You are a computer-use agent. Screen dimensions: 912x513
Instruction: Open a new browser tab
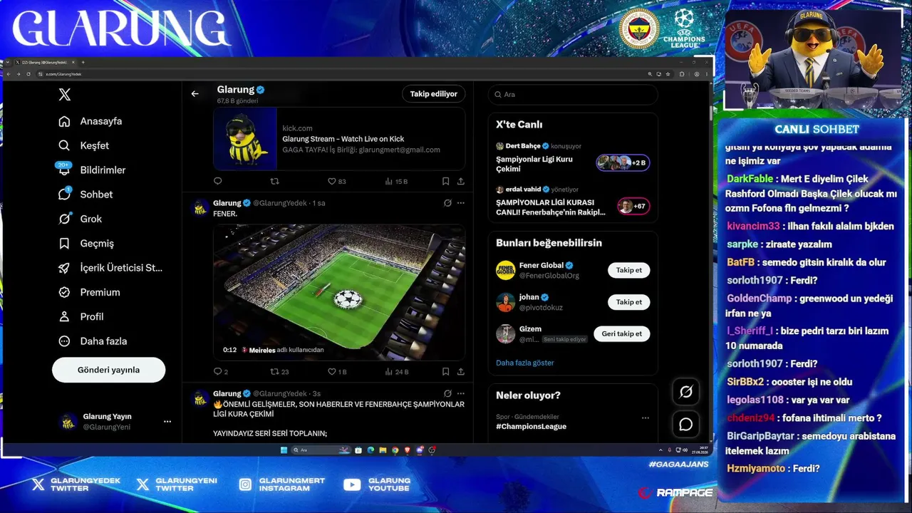pyautogui.click(x=83, y=63)
